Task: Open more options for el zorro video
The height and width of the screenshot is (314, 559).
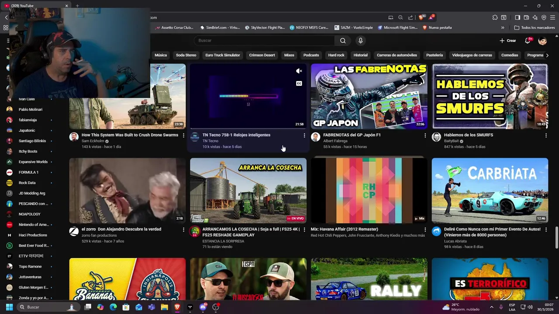Action: tap(183, 229)
